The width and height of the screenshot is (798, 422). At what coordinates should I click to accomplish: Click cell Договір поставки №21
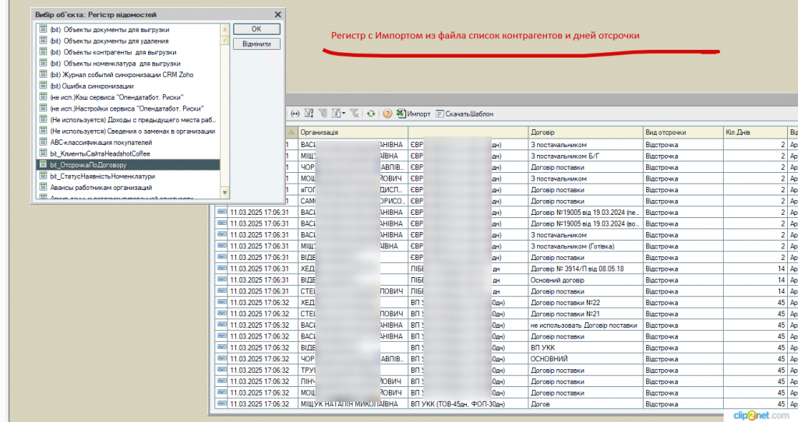pyautogui.click(x=585, y=314)
